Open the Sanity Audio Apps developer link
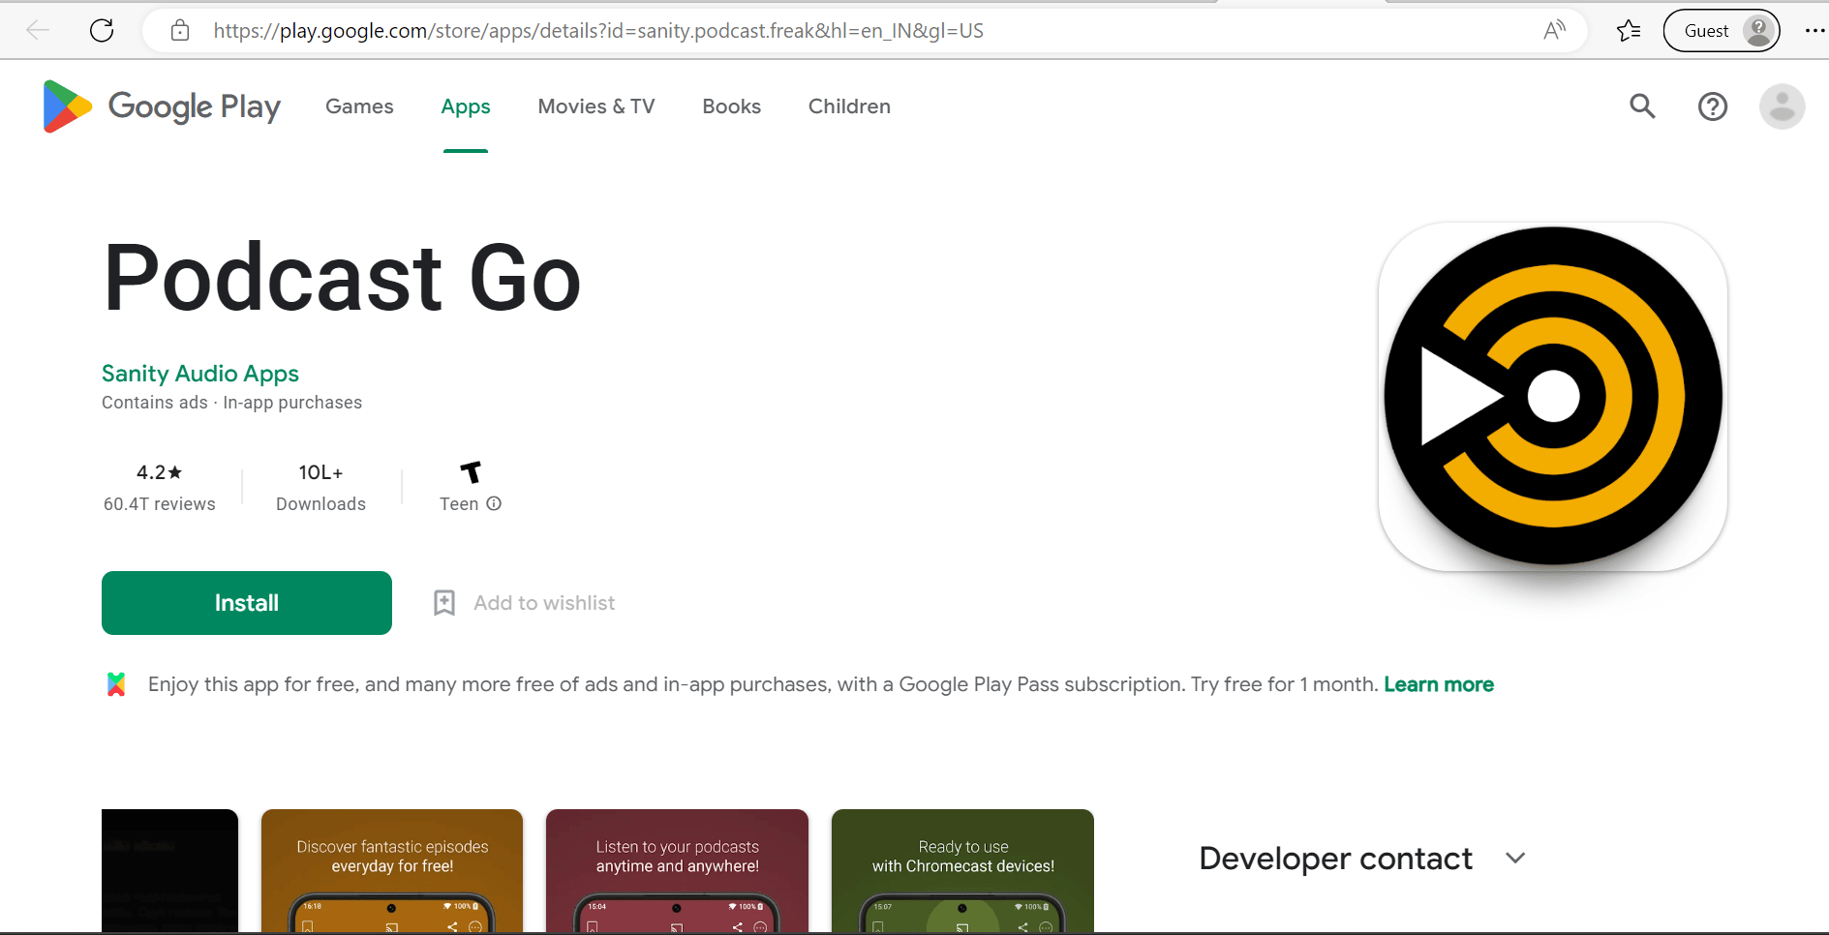 (x=200, y=374)
